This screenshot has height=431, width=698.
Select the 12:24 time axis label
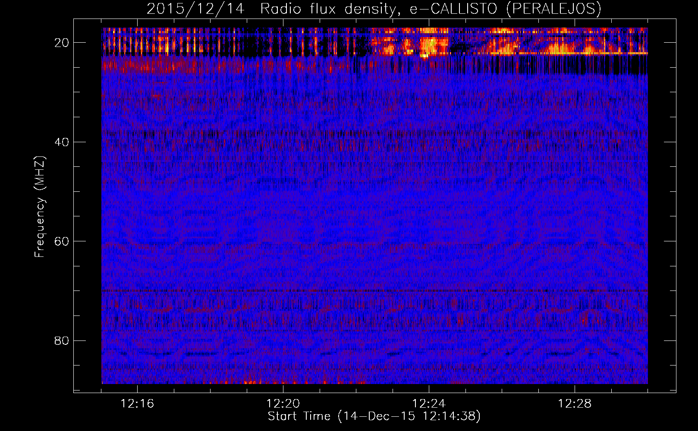[x=429, y=404]
